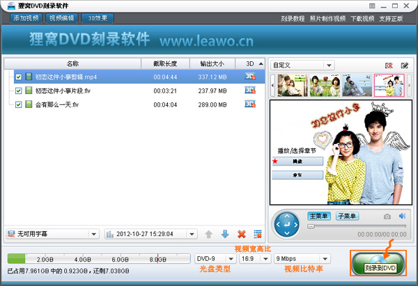
Task: Open the 自定义 menu template dropdown
Action: point(302,65)
